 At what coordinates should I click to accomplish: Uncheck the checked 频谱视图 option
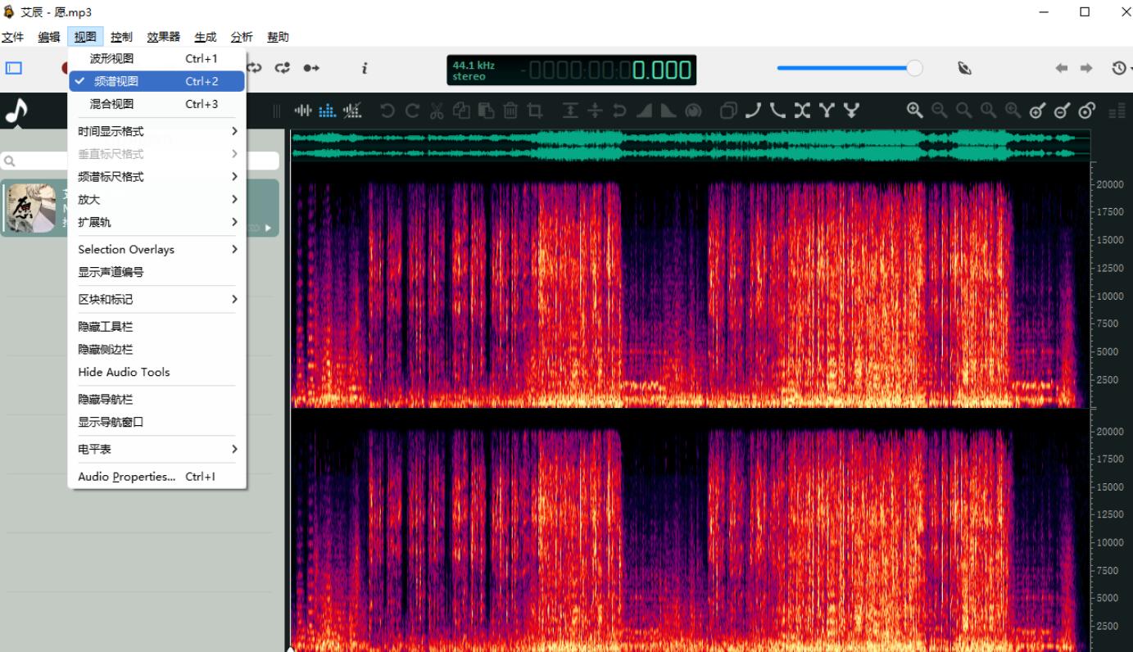pyautogui.click(x=116, y=82)
